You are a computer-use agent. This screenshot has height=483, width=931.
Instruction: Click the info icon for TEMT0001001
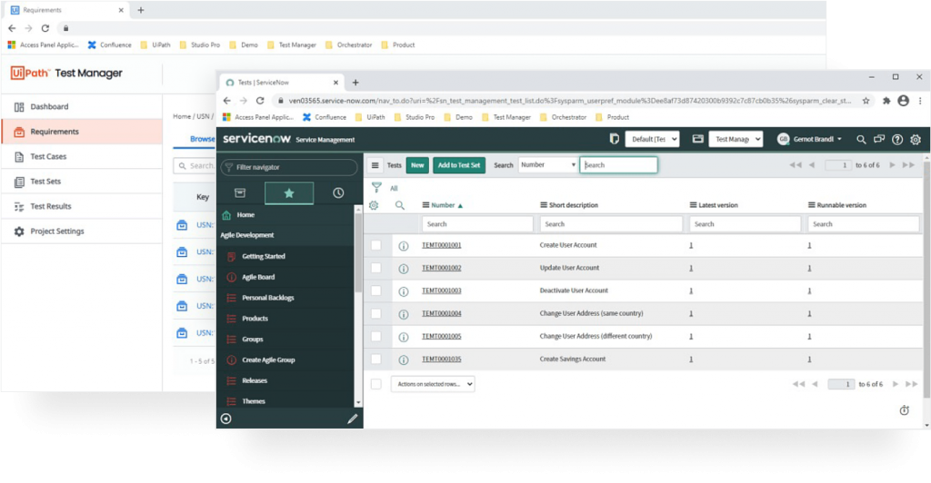tap(404, 246)
